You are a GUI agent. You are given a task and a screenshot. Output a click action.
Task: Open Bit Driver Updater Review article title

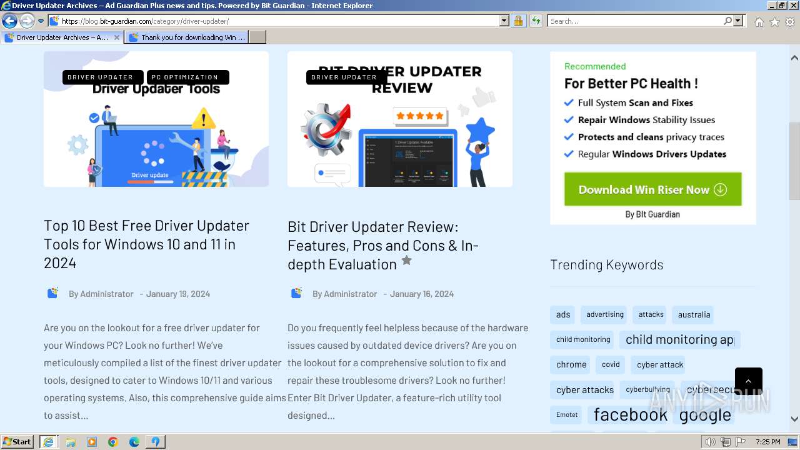[383, 245]
